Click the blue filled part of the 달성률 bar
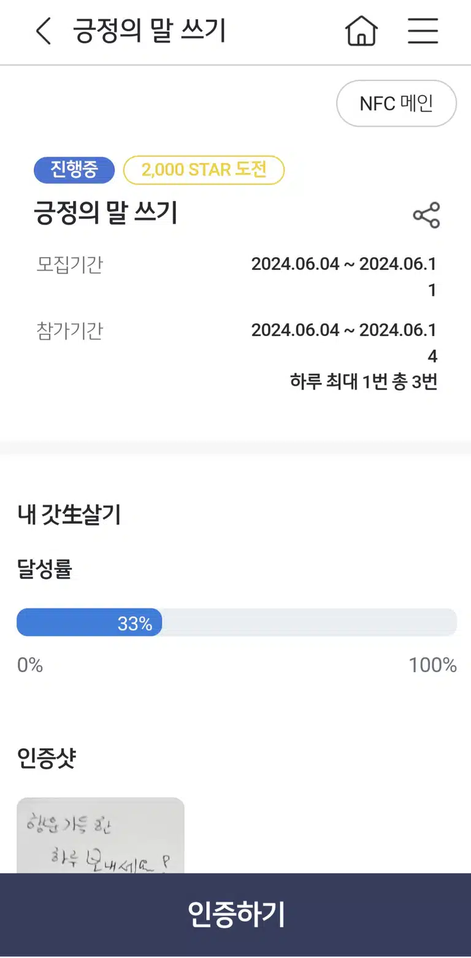This screenshot has height=958, width=471. click(x=89, y=623)
